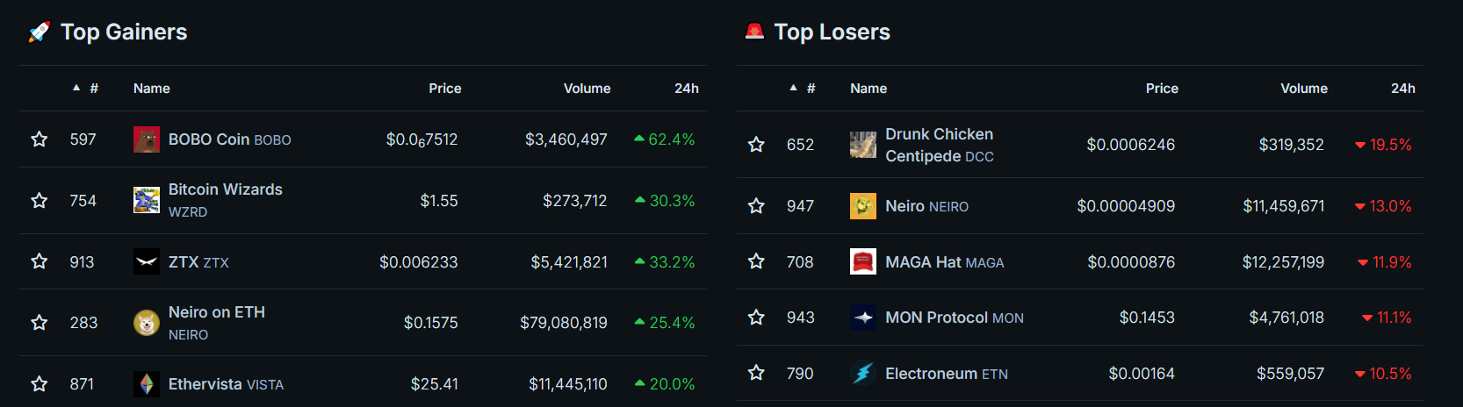Click the Electroneum logo icon
1463x407 pixels.
click(x=862, y=374)
